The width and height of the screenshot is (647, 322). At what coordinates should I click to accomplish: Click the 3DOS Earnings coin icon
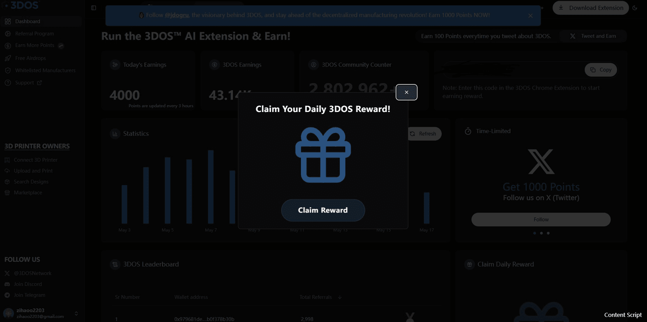pyautogui.click(x=214, y=65)
